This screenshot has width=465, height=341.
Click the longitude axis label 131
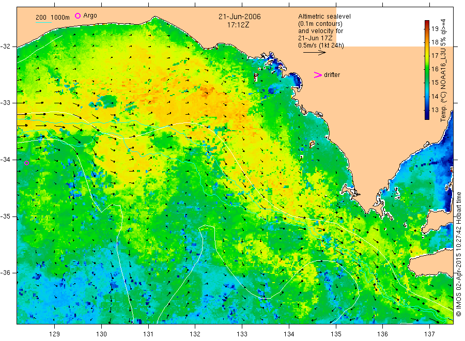tap(148, 334)
